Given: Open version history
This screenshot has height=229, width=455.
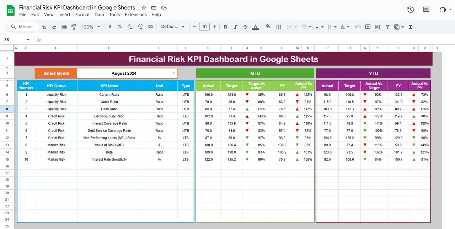Looking at the screenshot, I should coord(411,10).
